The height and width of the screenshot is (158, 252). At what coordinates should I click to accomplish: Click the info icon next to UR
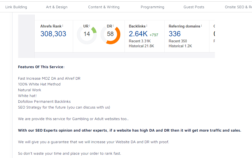coord(90,26)
